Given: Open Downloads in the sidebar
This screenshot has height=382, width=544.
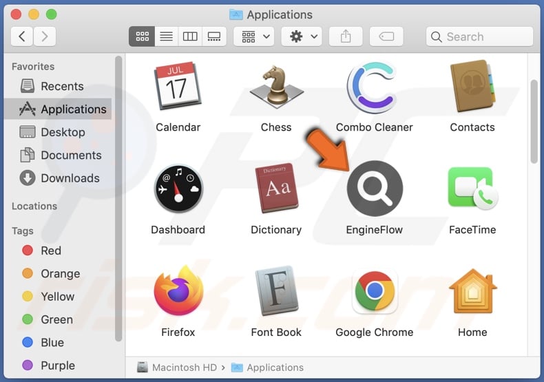Looking at the screenshot, I should point(58,178).
